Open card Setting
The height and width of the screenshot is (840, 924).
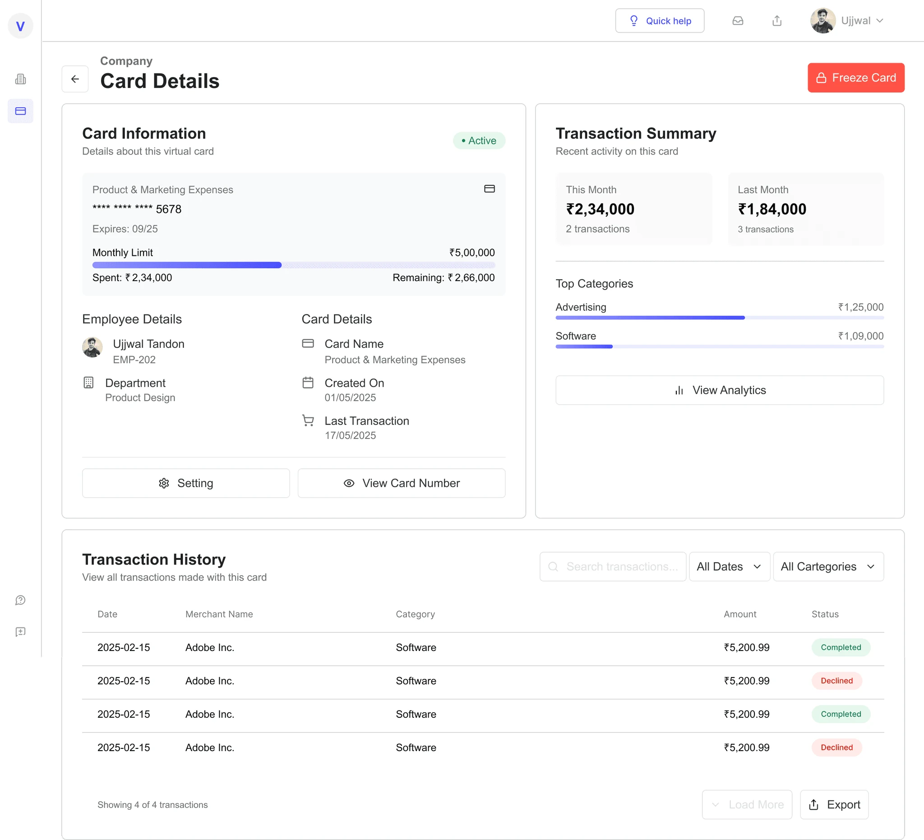click(x=185, y=483)
